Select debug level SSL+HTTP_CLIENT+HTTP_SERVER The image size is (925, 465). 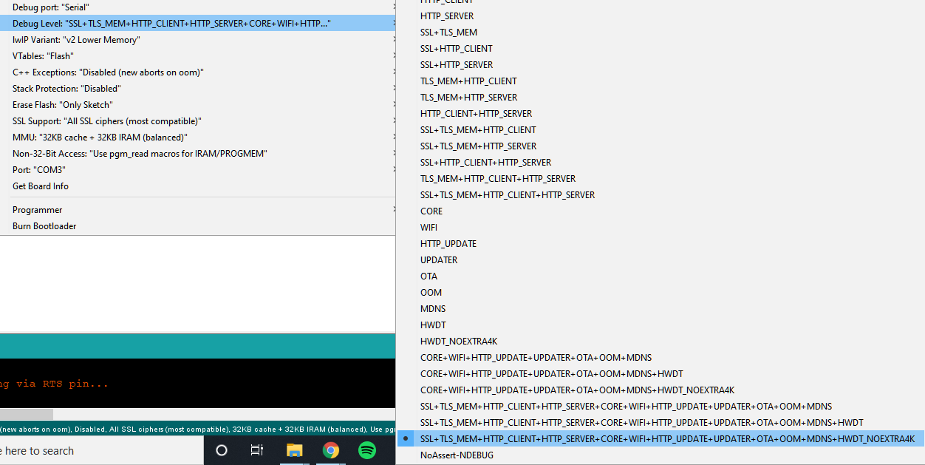(x=661, y=163)
